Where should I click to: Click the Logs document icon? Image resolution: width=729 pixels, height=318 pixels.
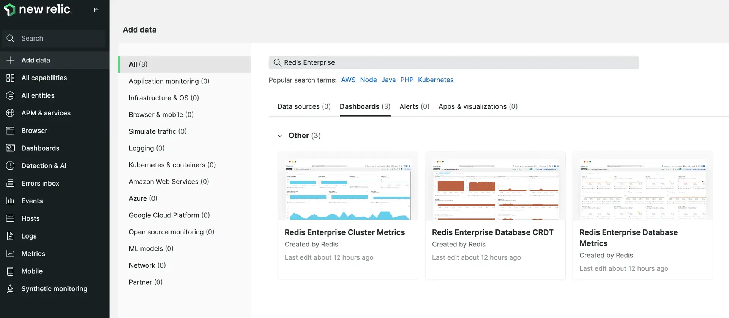click(10, 236)
